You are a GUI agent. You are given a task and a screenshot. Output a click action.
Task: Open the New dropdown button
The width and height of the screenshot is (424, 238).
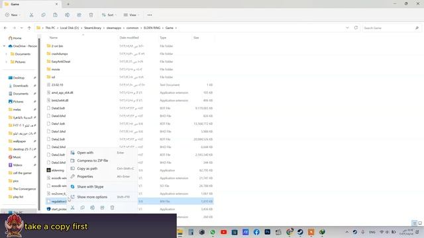pos(13,15)
